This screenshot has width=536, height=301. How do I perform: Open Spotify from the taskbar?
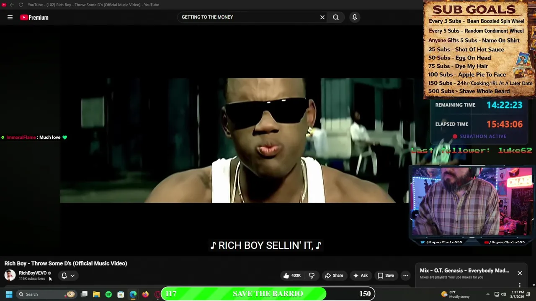(x=108, y=294)
